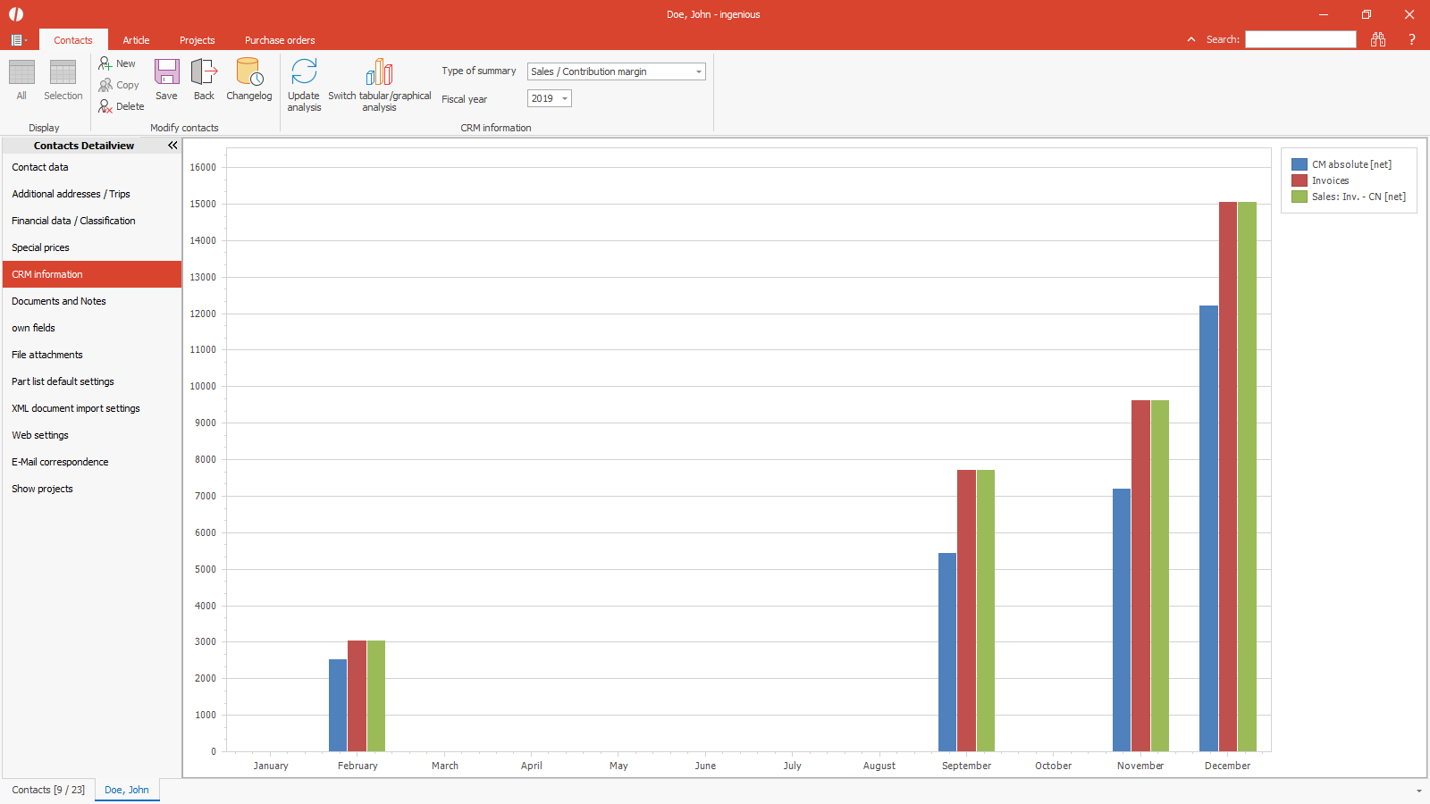This screenshot has height=804, width=1430.
Task: Click Update analysis icon
Action: coord(304,72)
